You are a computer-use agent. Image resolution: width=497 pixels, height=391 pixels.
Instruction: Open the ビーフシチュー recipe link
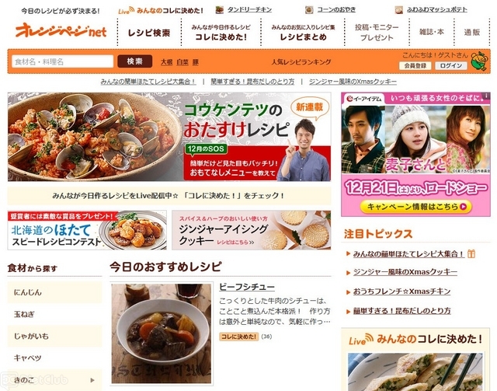tap(247, 287)
